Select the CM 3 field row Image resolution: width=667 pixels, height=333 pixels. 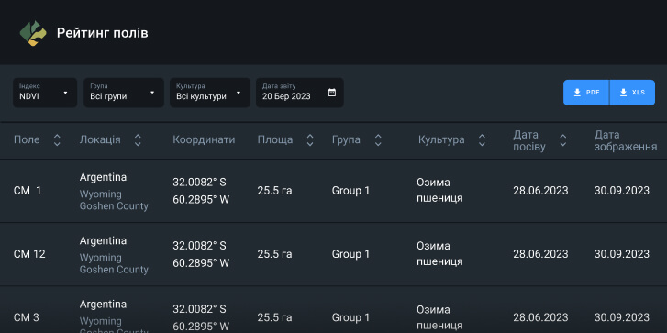pos(334,310)
